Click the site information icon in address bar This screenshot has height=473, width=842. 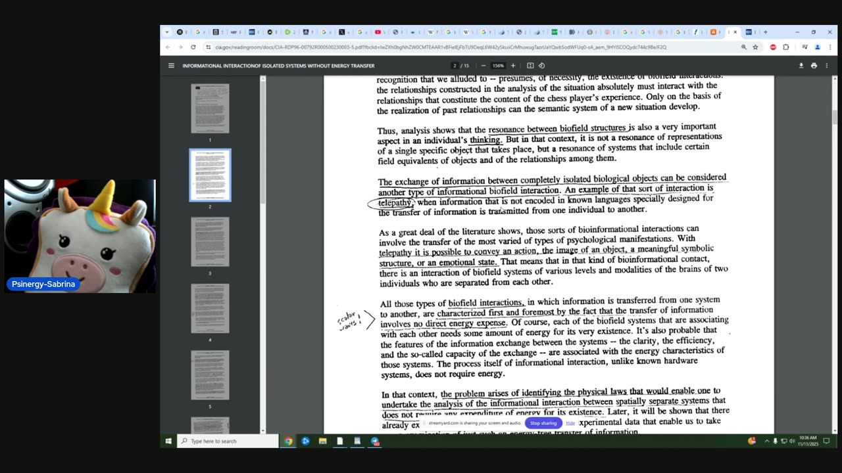[208, 47]
